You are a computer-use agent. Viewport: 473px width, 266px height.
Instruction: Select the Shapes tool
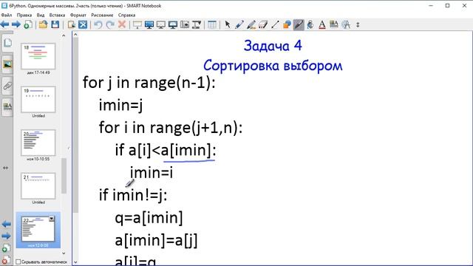tap(287, 24)
